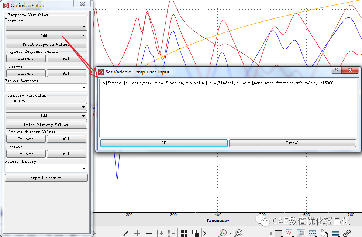Click the blank window panel icon

[x=278, y=233]
